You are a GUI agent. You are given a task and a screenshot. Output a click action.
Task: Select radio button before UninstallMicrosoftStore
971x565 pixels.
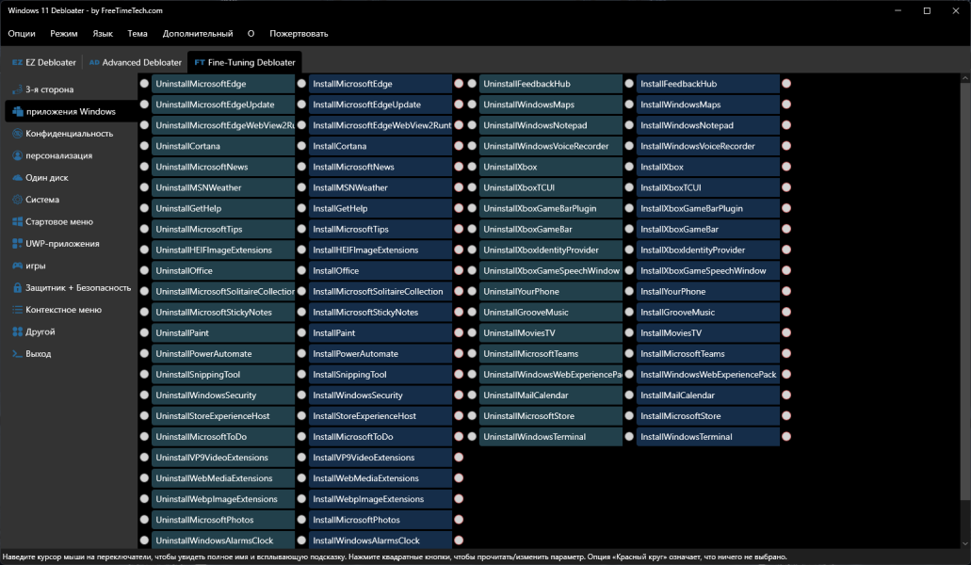[x=472, y=416]
